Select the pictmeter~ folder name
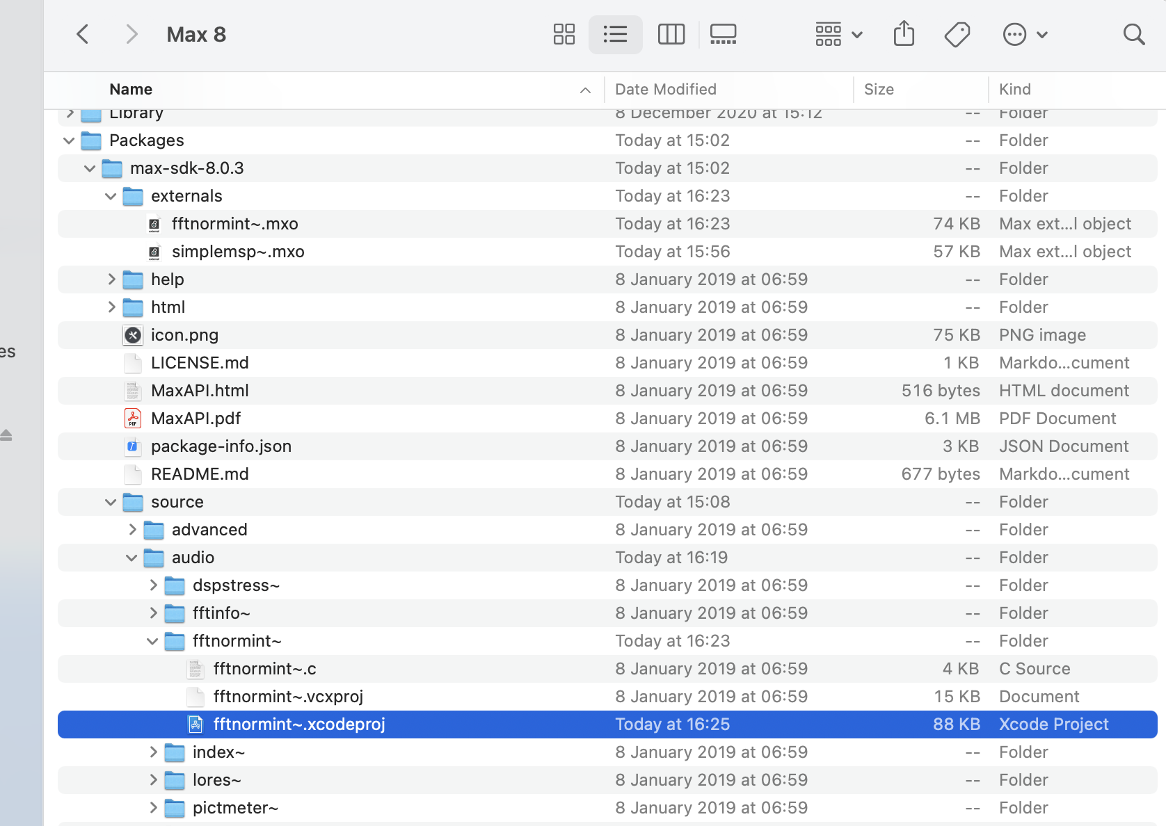 pos(236,808)
